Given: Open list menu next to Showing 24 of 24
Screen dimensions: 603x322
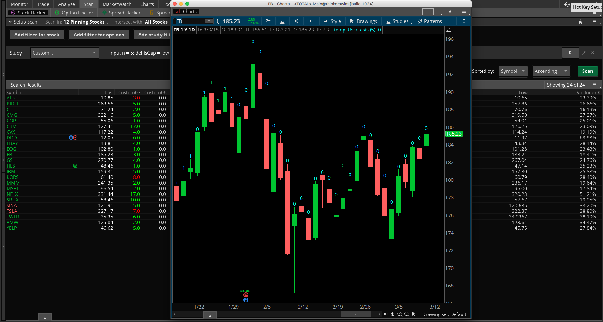Looking at the screenshot, I should click(595, 85).
